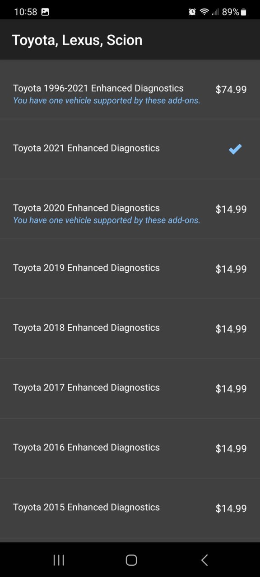Image resolution: width=260 pixels, height=577 pixels.
Task: Tap the $14.99 price for Toyota 2017
Action: [x=231, y=389]
